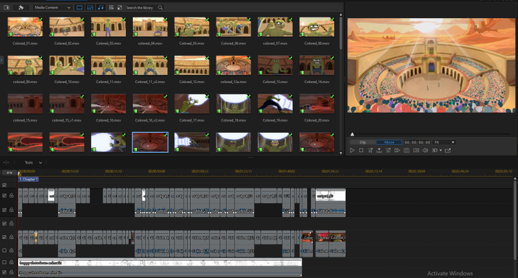Image resolution: width=518 pixels, height=278 pixels.
Task: Disable the top video track with output clips
Action: pyautogui.click(x=4, y=196)
